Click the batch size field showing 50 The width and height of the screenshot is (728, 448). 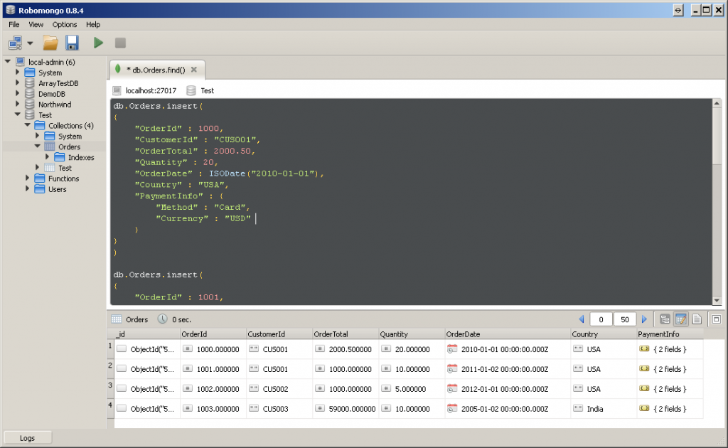pos(625,319)
